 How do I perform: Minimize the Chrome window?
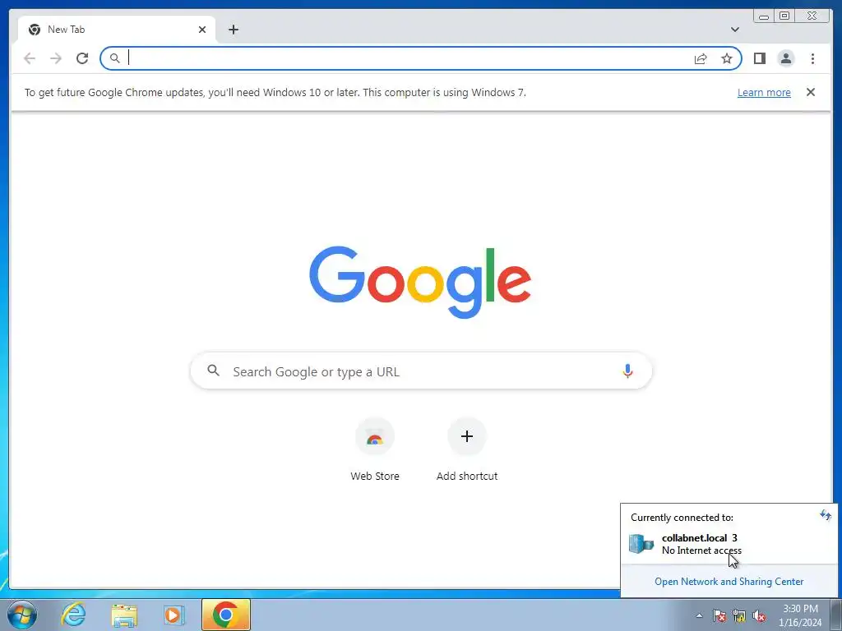pyautogui.click(x=763, y=16)
